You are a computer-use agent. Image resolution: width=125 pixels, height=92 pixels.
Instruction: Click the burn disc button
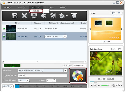click(x=78, y=76)
